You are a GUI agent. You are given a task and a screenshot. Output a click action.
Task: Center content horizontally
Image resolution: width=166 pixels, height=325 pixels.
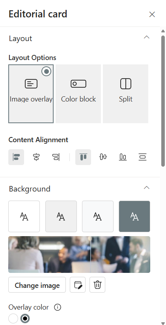[x=36, y=157]
